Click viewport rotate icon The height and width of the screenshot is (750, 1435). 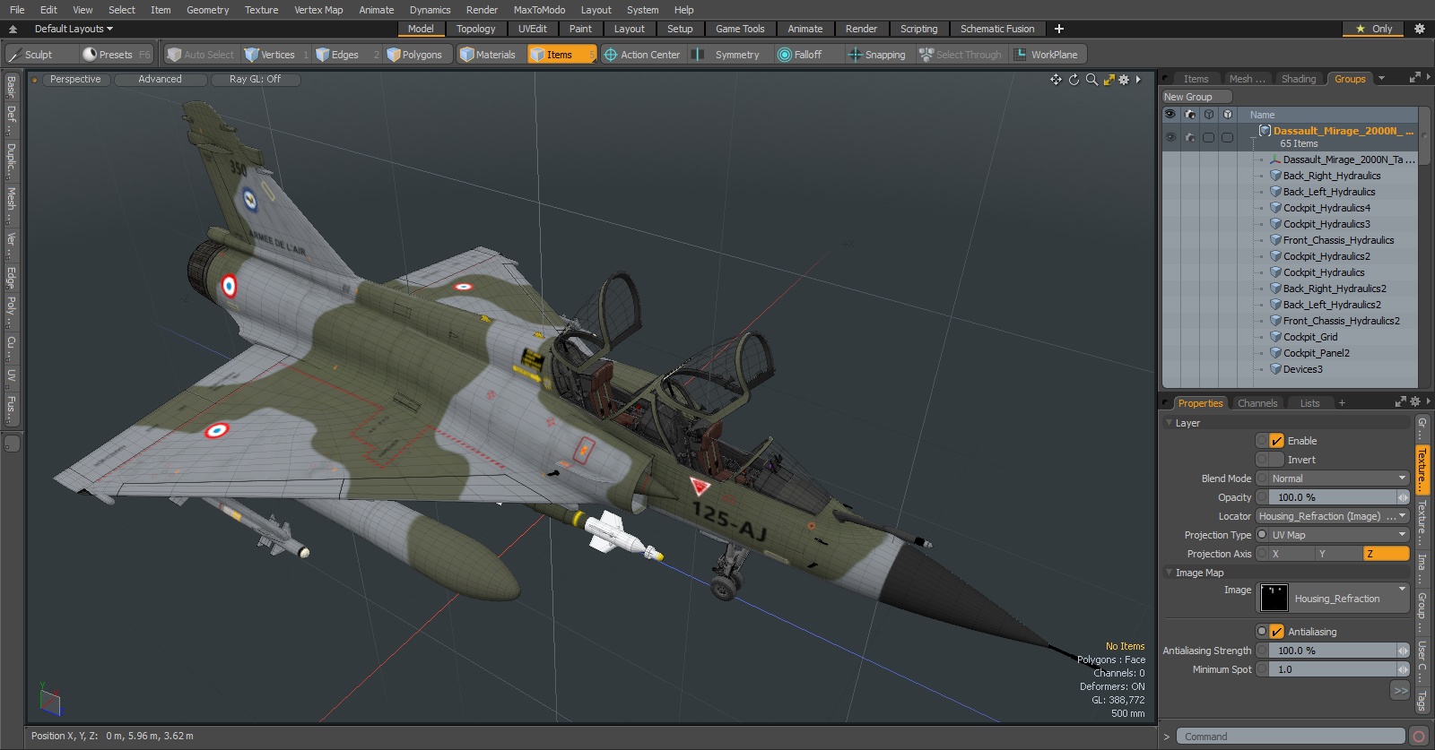[x=1074, y=80]
